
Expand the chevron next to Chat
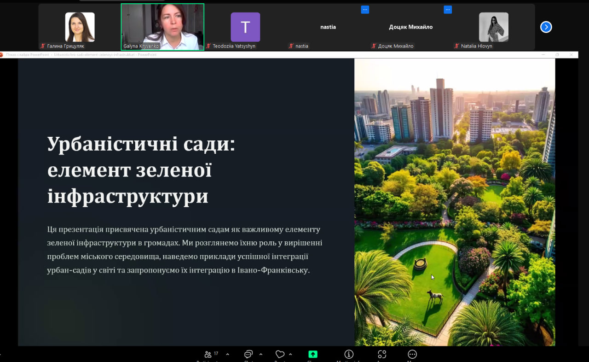[x=261, y=354]
